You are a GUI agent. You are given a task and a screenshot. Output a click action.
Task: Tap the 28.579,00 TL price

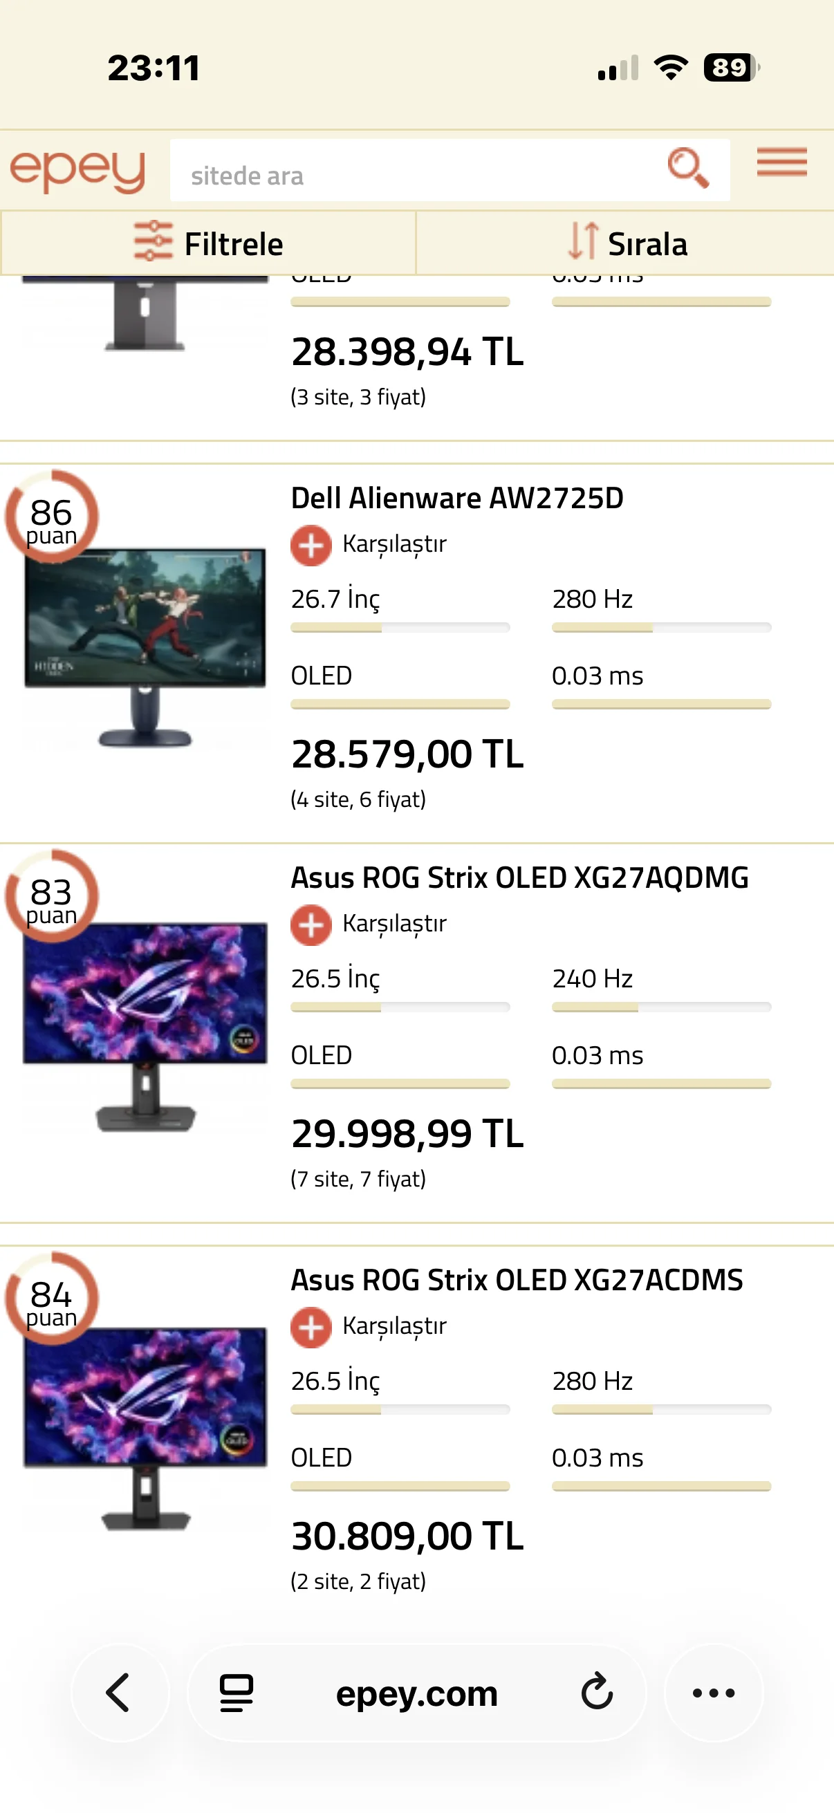point(407,754)
